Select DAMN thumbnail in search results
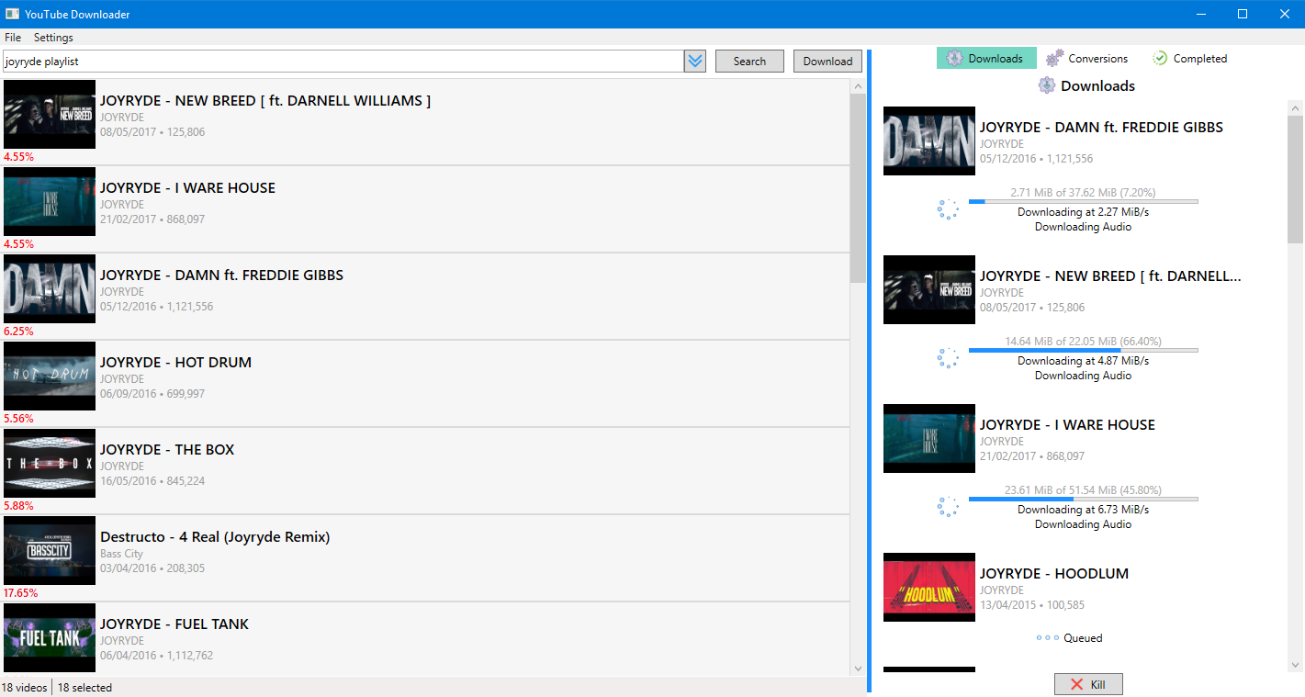The width and height of the screenshot is (1305, 697). pos(50,288)
